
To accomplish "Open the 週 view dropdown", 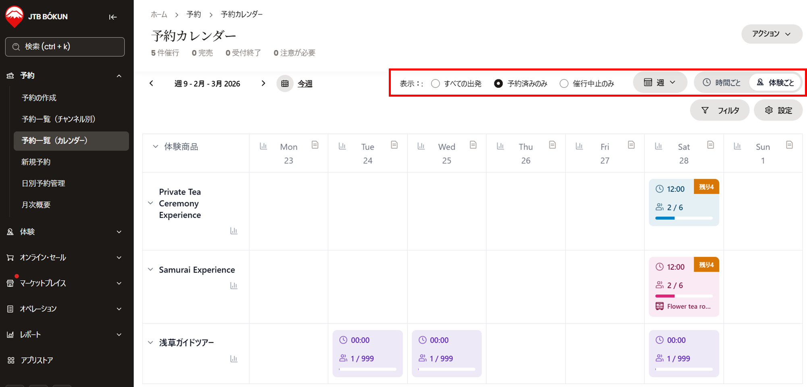I will click(660, 83).
